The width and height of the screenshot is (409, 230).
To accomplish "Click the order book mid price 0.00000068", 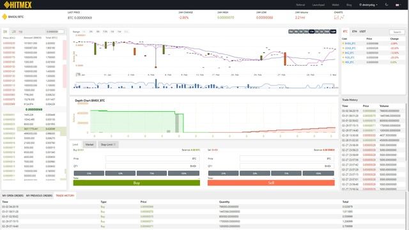I will click(34, 109).
